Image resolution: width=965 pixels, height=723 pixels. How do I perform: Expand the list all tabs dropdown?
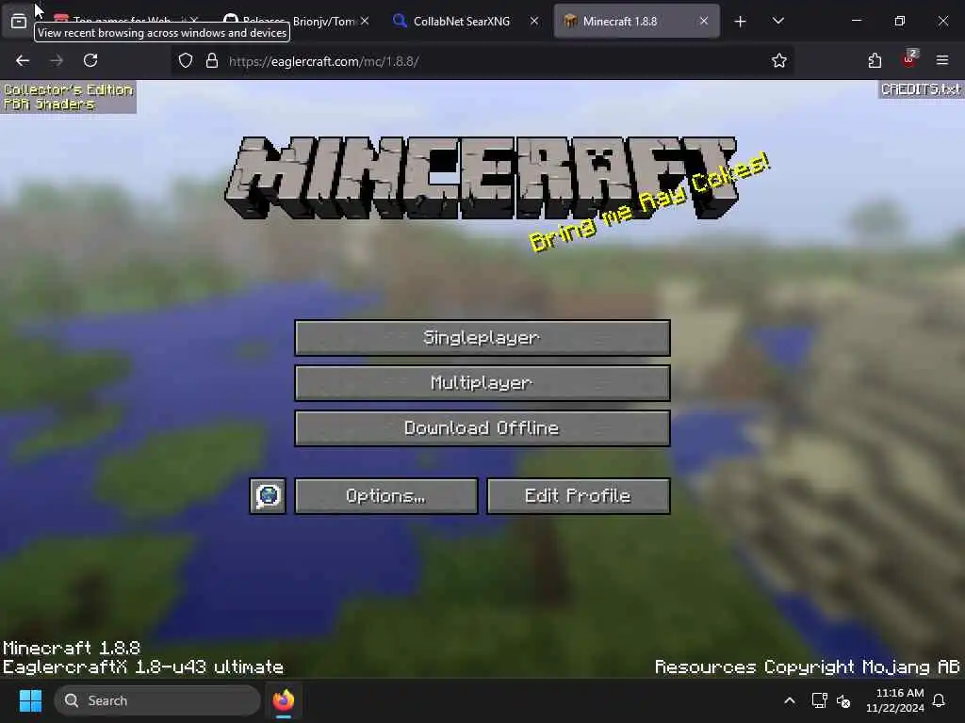[777, 21]
